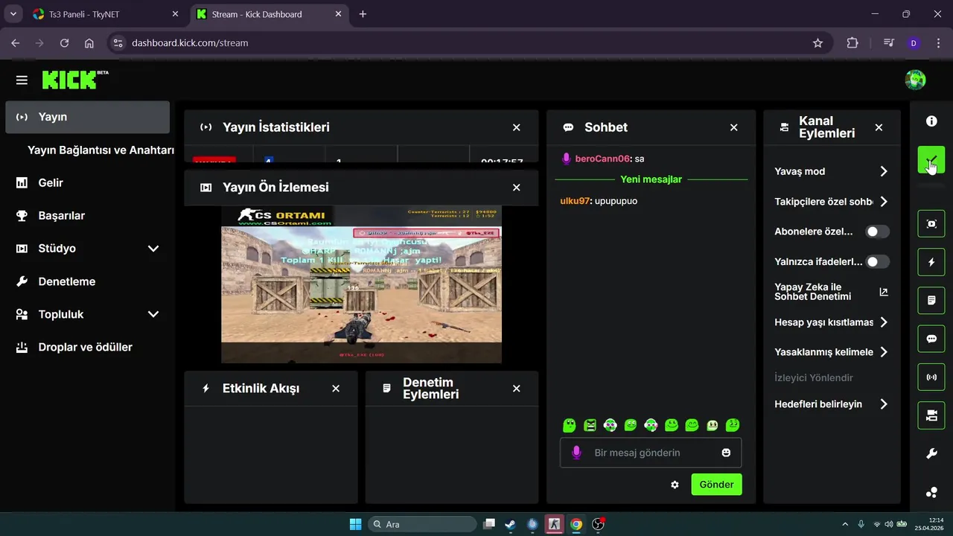Reload the page
Screen dimensions: 953x536
(65, 43)
